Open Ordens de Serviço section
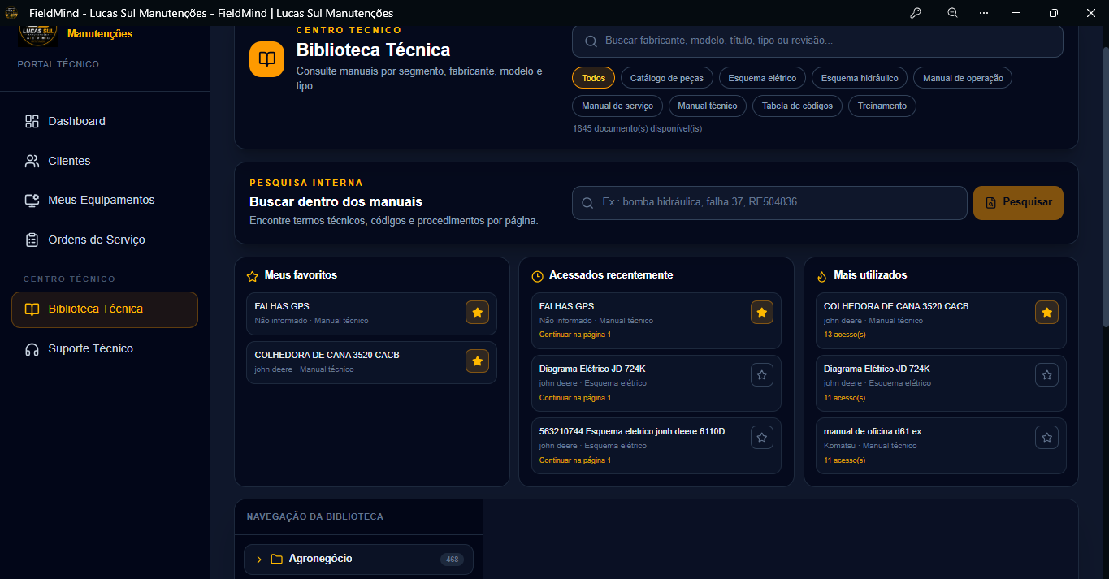 coord(104,240)
